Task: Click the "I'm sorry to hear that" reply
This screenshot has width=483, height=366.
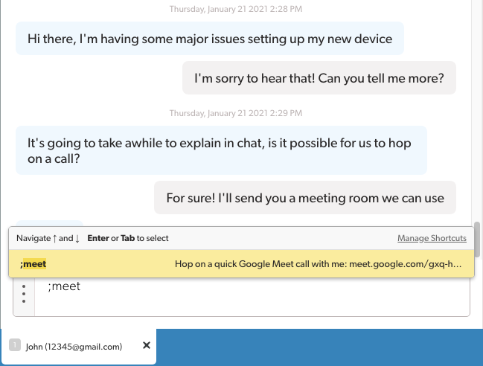Action: tap(319, 78)
